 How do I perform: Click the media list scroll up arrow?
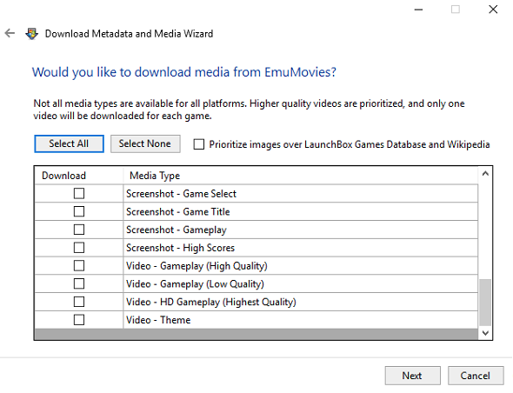pyautogui.click(x=485, y=174)
